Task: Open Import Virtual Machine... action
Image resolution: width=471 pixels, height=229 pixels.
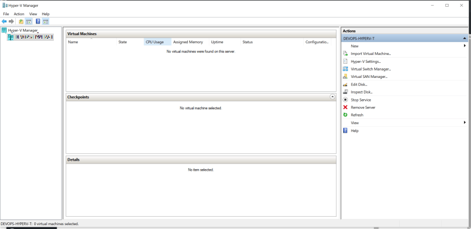Action: point(371,54)
